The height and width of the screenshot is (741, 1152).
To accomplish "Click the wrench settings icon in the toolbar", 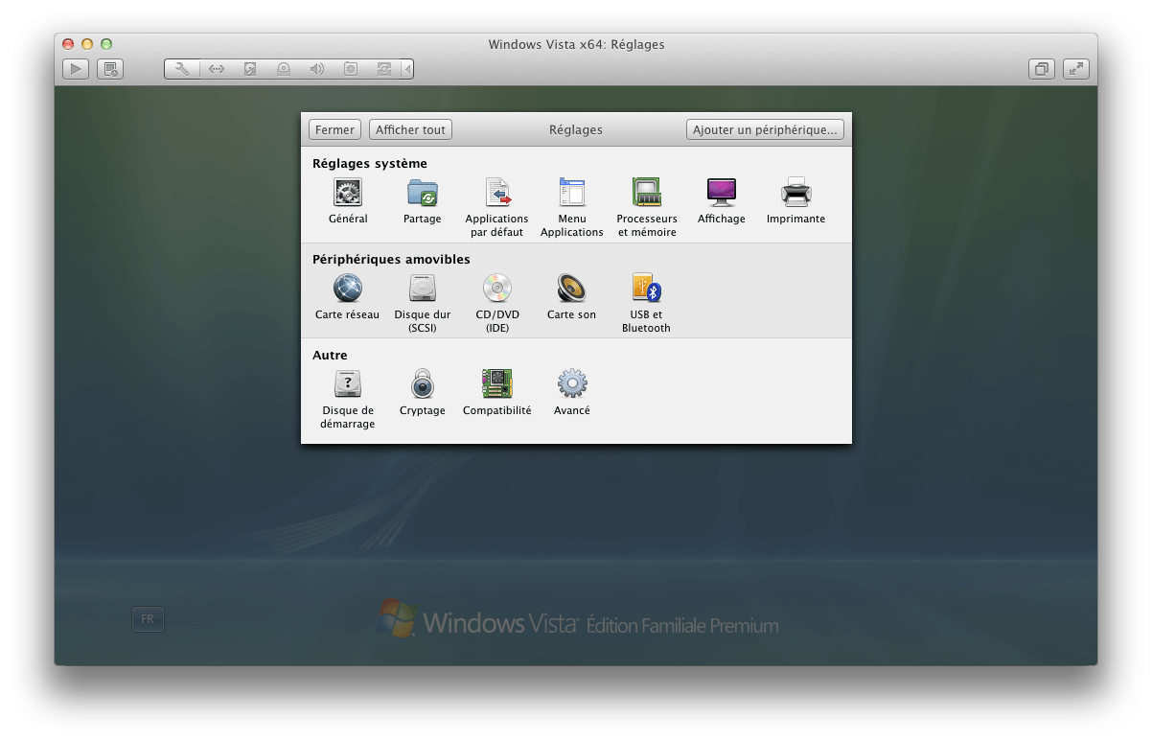I will pos(182,69).
